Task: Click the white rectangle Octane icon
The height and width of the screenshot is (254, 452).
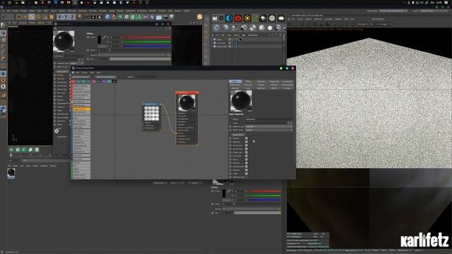Action: 281,18
